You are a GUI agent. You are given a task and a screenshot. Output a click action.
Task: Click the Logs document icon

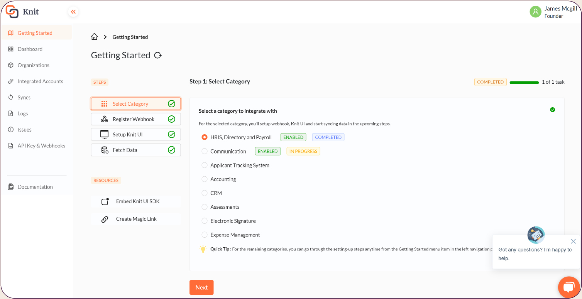coord(11,114)
